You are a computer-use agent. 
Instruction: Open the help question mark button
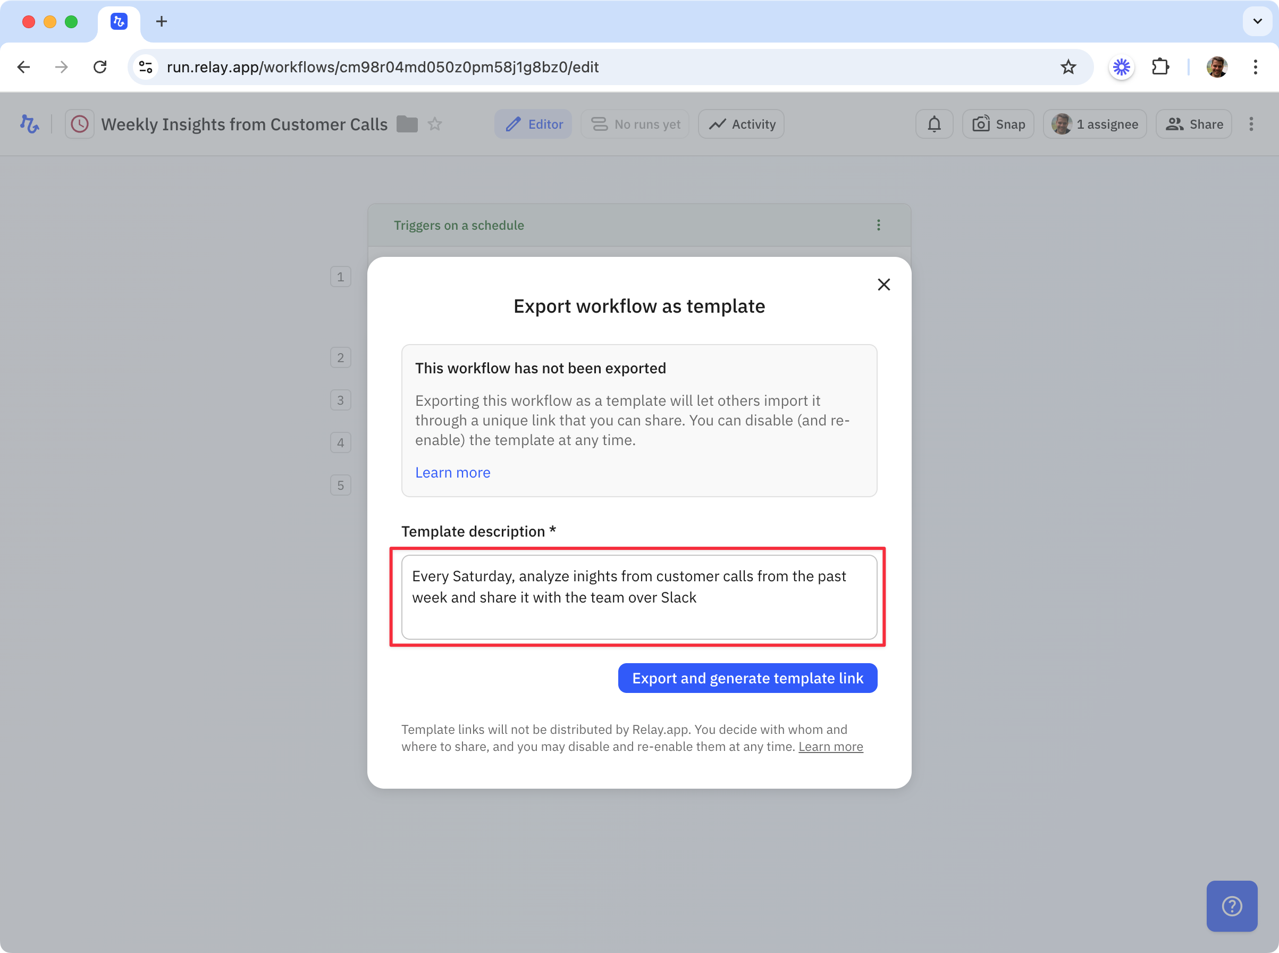click(x=1232, y=906)
